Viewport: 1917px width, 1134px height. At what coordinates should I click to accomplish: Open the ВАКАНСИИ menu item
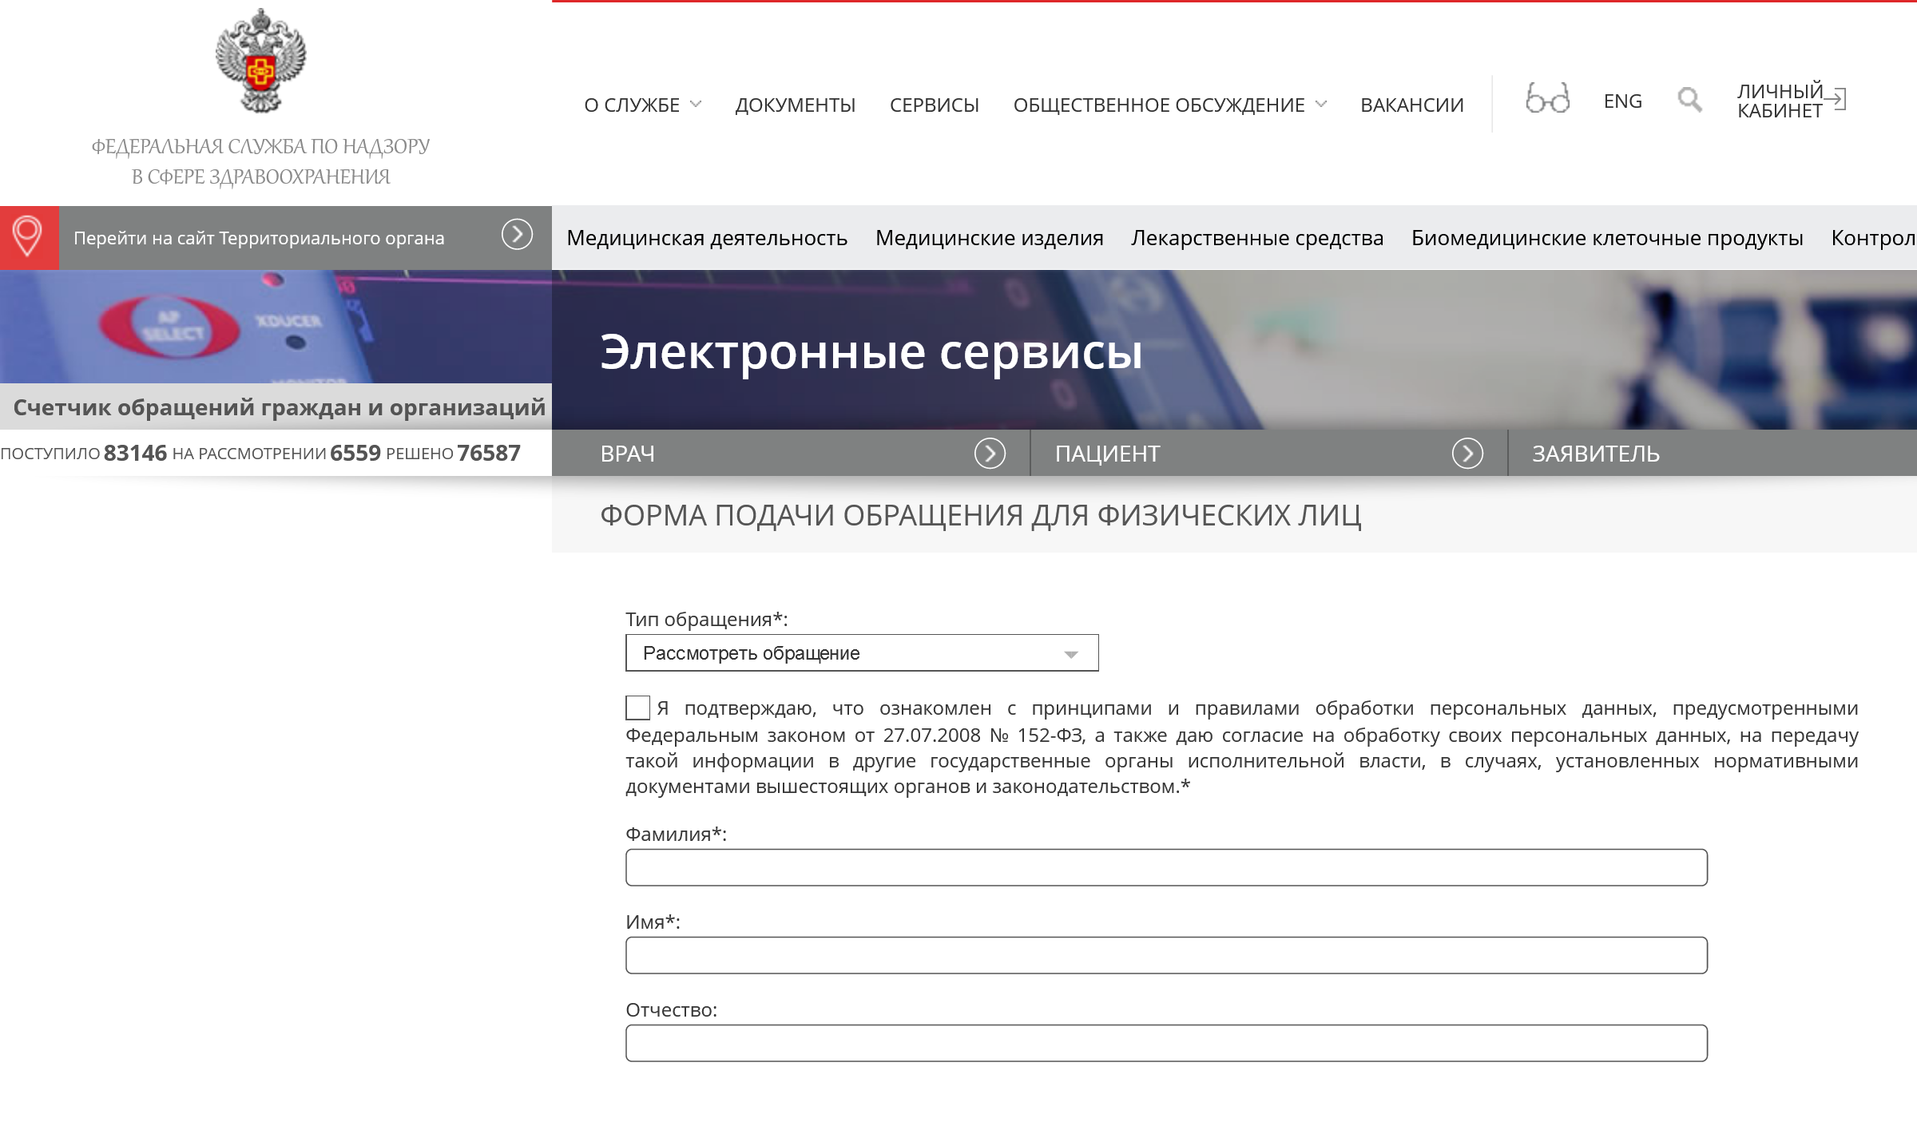pyautogui.click(x=1412, y=105)
